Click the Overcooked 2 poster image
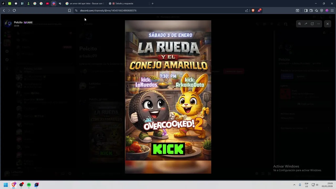Viewport: 336px width, 189px height. (168, 97)
